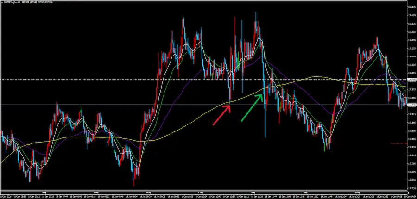Image resolution: width=417 pixels, height=199 pixels.
Task: Select the short red dotted line at the right edge
Action: coord(398,143)
